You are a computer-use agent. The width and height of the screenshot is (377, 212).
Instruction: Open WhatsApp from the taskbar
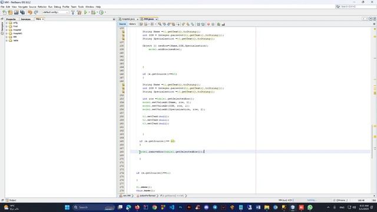310,207
